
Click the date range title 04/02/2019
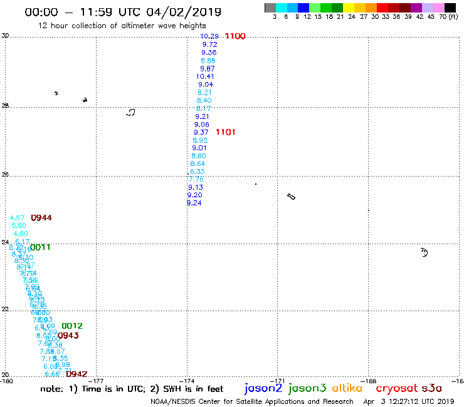coord(184,12)
